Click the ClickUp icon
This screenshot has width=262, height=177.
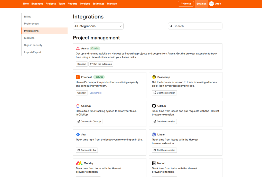(78, 106)
